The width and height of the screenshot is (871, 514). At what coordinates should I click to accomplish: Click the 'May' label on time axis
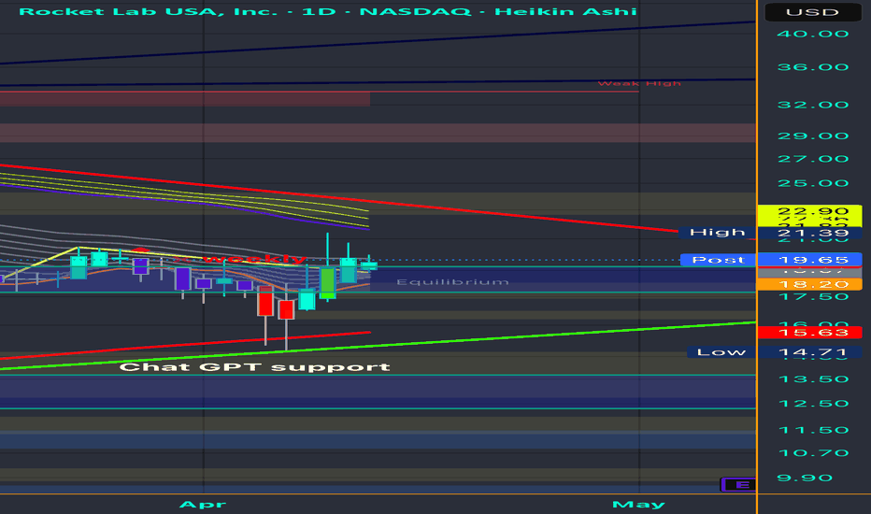tap(638, 505)
